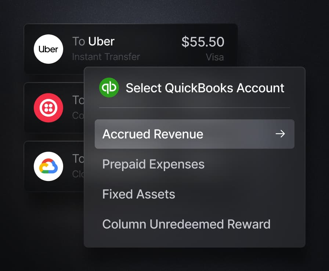The width and height of the screenshot is (329, 271).
Task: Click the divider line below the QuickBooks heading
Action: point(195,108)
